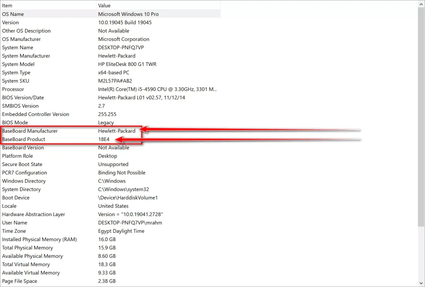Click the Binding Not Possible value
The image size is (425, 287).
122,173
